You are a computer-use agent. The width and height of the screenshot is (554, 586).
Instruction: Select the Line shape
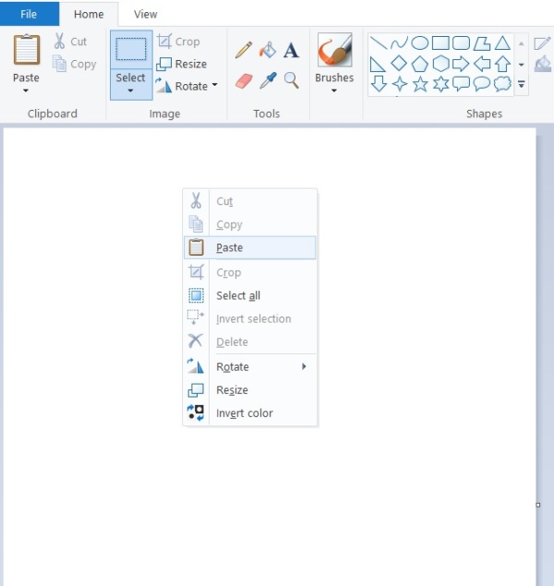pos(379,43)
